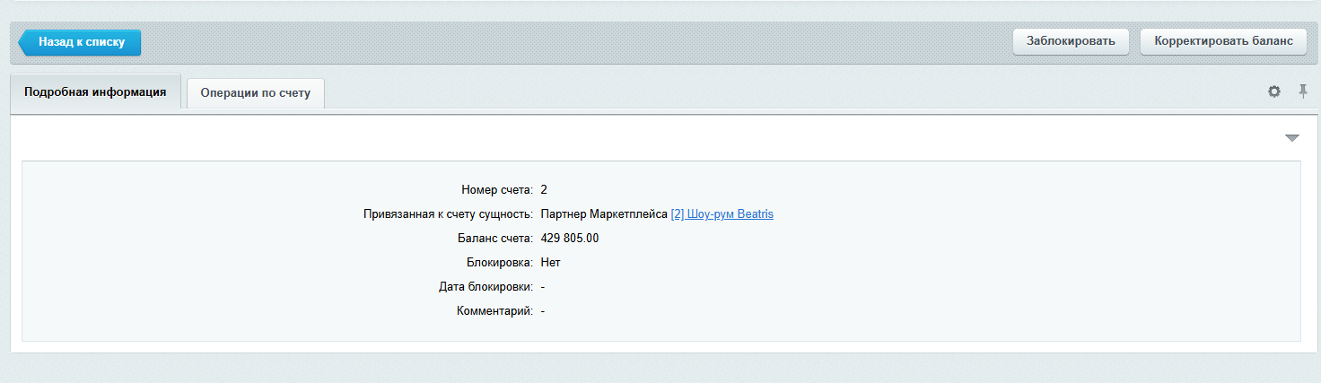The image size is (1321, 383).
Task: Click the dash beside Комментарий
Action: point(544,311)
